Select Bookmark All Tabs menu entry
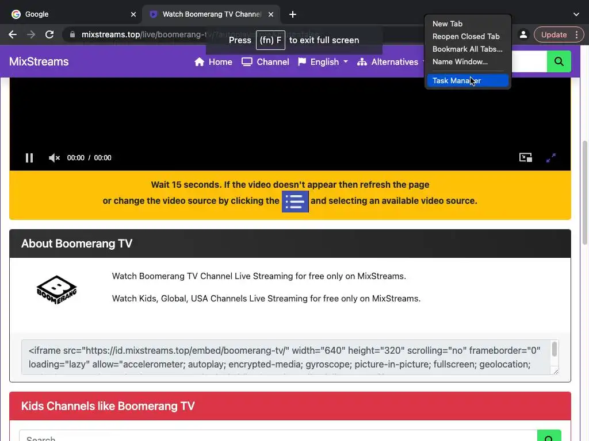589x441 pixels. pyautogui.click(x=468, y=49)
